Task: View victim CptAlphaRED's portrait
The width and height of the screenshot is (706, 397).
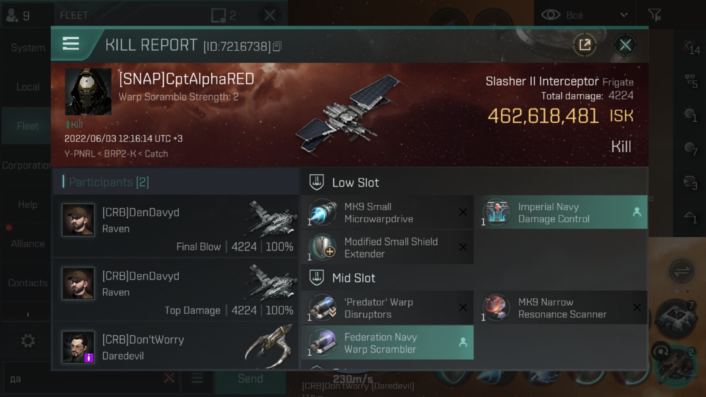Action: pyautogui.click(x=88, y=92)
